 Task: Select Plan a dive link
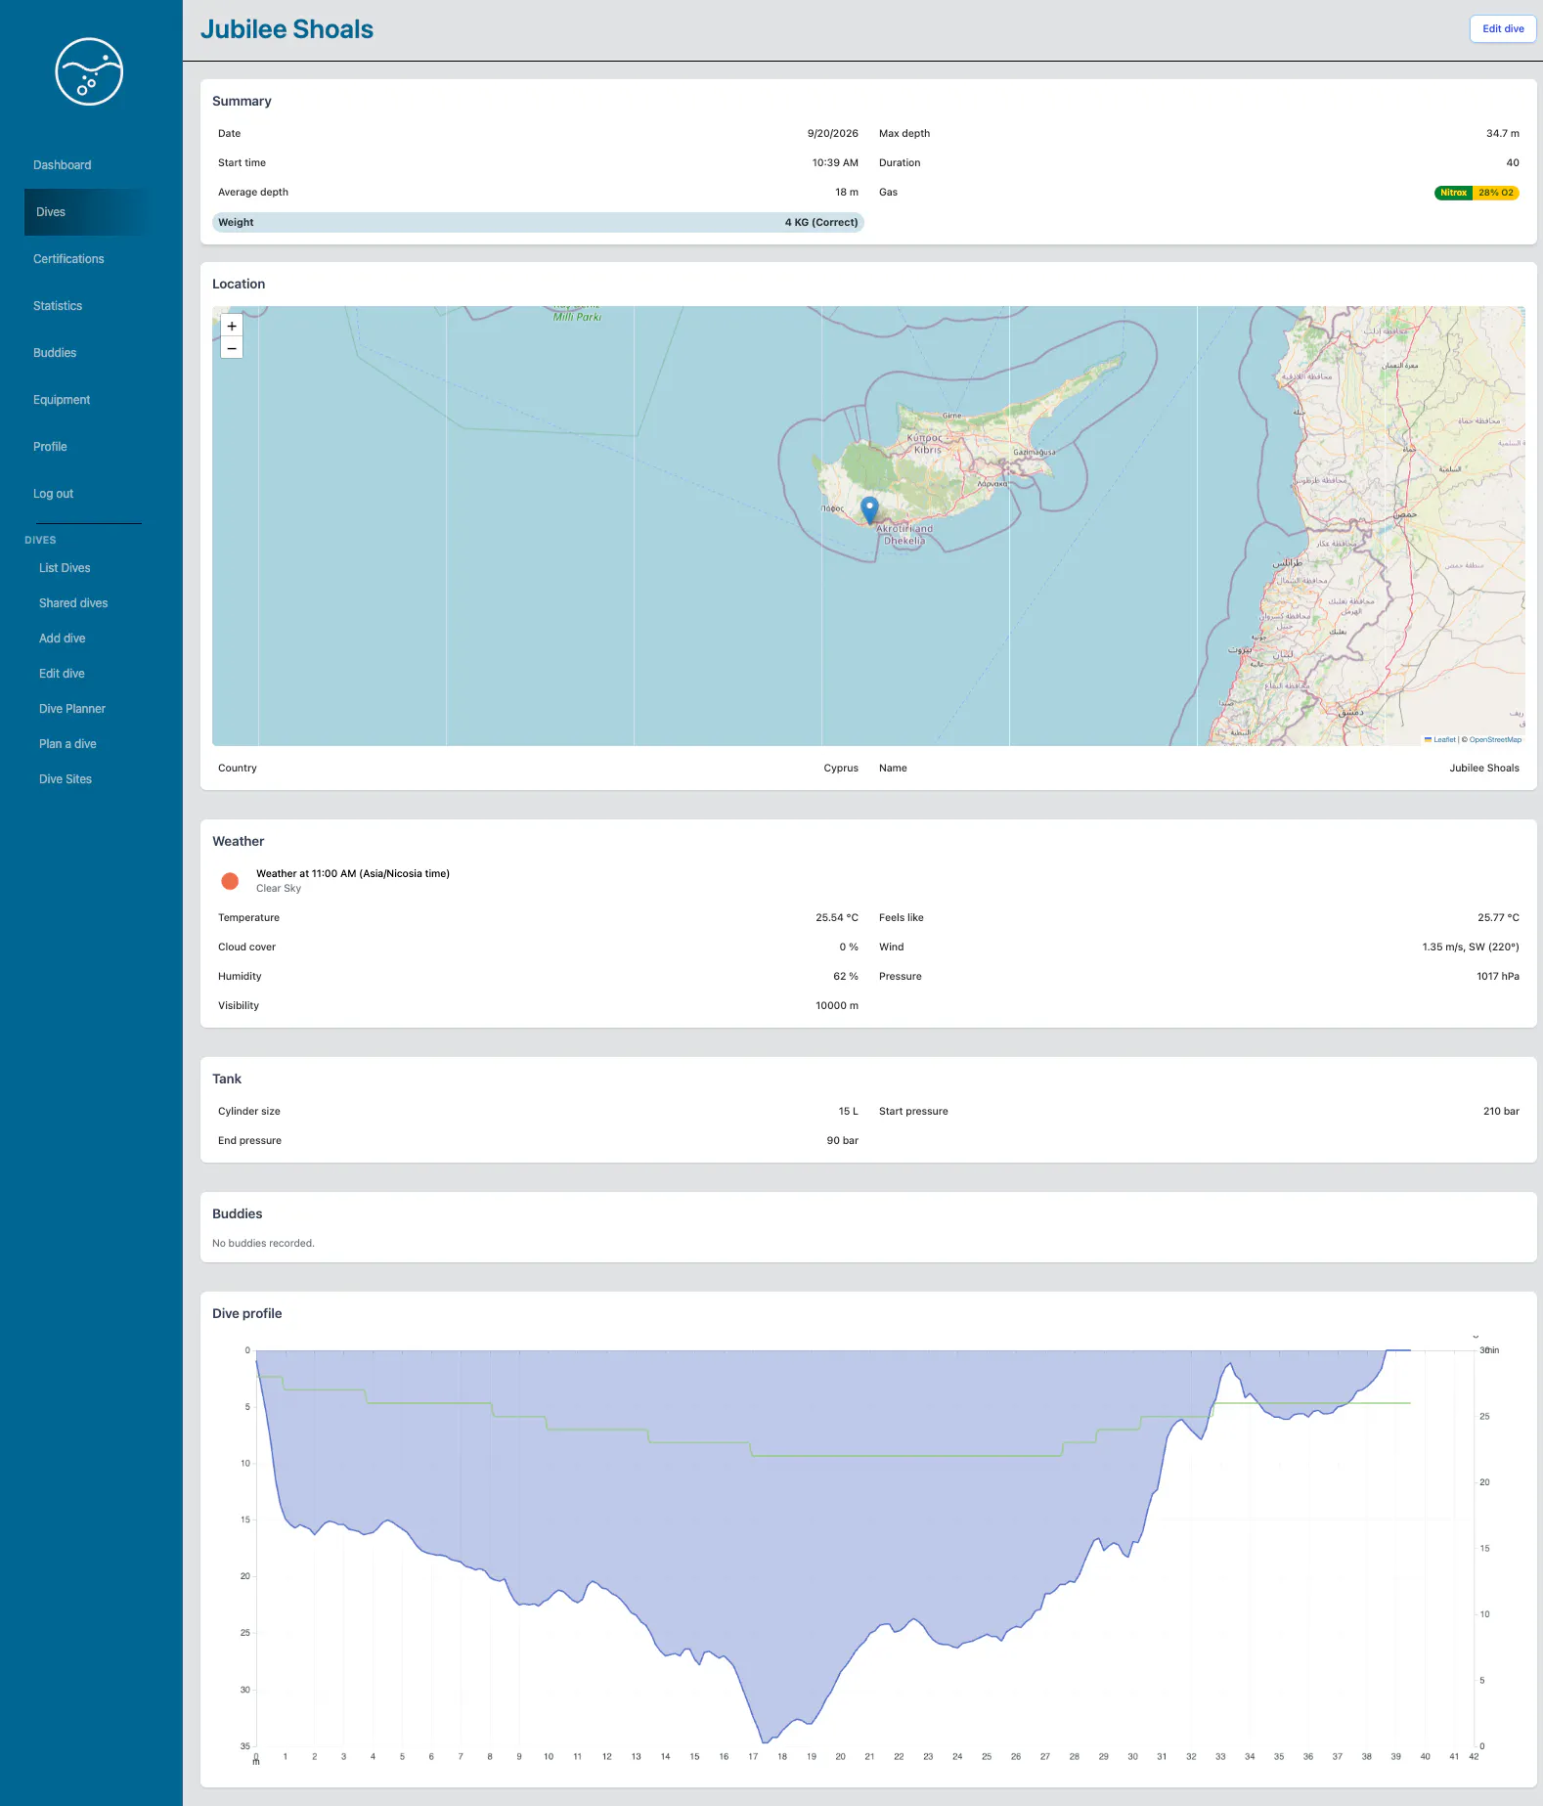click(x=67, y=744)
